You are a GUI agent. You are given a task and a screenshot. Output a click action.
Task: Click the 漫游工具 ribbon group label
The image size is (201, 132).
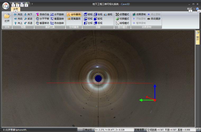(50, 27)
